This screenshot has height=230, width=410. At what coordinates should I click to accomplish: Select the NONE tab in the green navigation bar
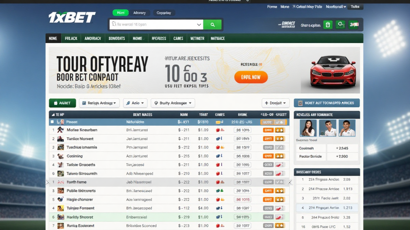click(53, 38)
